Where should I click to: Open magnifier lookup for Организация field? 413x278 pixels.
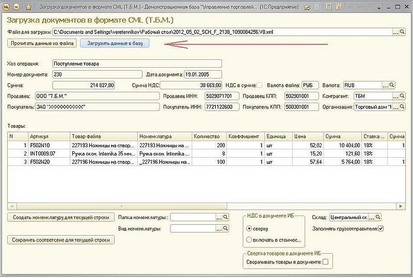click(403, 107)
